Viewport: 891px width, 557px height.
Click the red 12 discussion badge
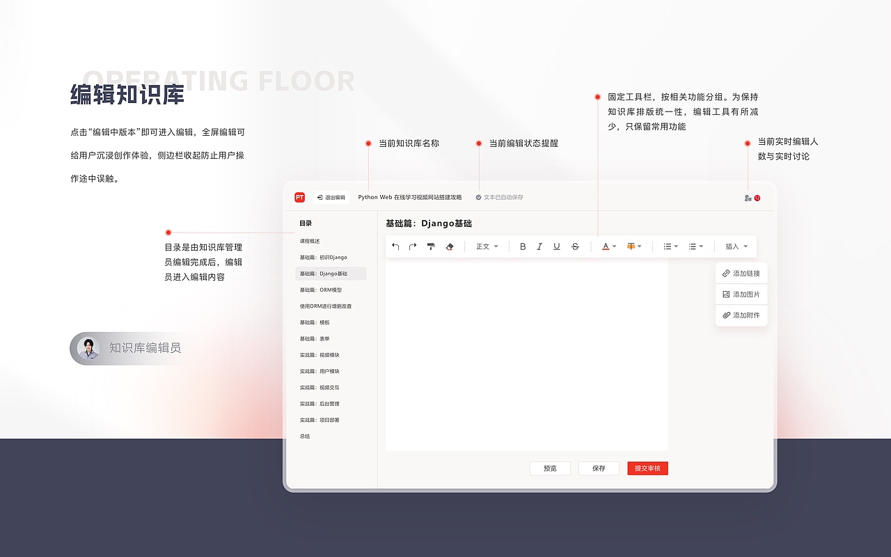(757, 198)
